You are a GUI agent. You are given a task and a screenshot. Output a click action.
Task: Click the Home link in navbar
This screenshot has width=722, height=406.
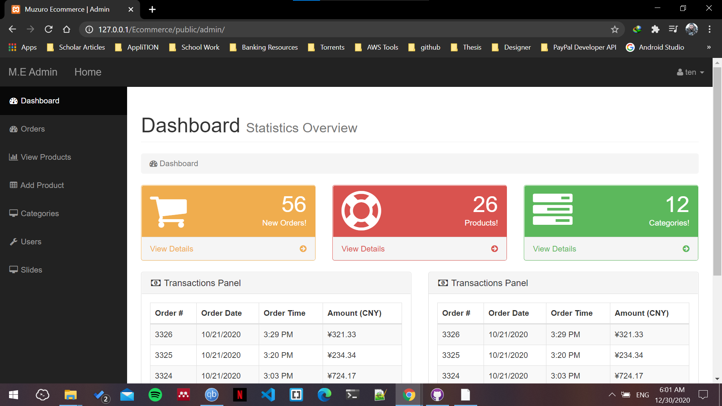tap(88, 72)
